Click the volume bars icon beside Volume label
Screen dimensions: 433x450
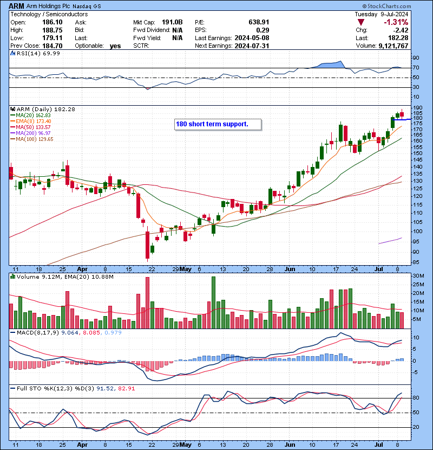(13, 277)
